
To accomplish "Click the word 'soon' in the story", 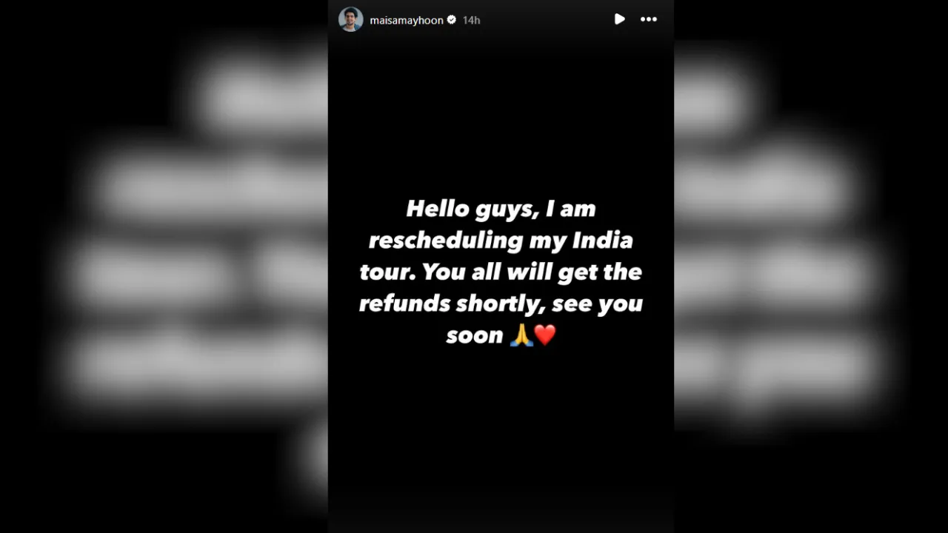I will coord(475,336).
